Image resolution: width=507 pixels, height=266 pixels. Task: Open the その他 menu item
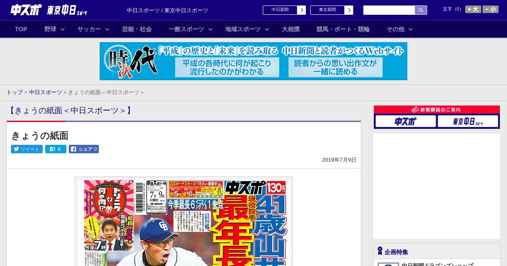(x=395, y=29)
